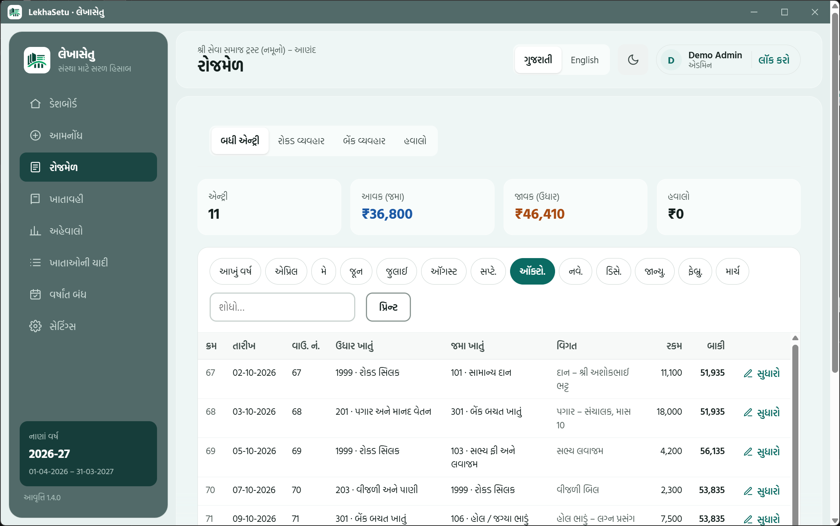Image resolution: width=840 pixels, height=526 pixels.
Task: Switch language to ગુજરાતી
Action: tap(538, 60)
